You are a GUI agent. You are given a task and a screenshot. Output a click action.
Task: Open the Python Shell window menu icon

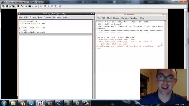[x=97, y=14]
